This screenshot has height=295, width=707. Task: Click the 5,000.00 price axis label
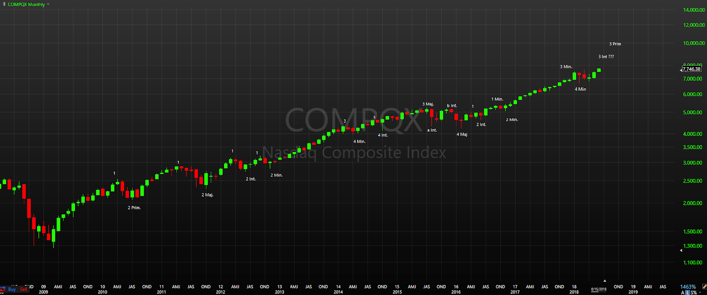point(692,112)
